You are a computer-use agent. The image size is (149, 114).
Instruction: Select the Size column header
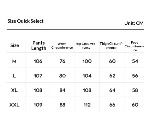pyautogui.click(x=15, y=45)
